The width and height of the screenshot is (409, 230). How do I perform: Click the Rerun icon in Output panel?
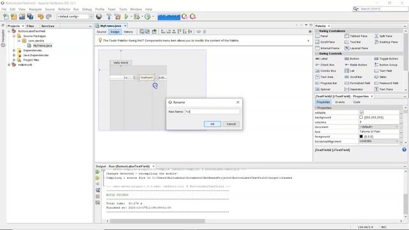click(98, 172)
